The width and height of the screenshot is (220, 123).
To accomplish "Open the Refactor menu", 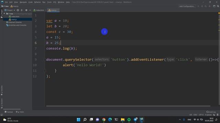I will click(x=37, y=2).
